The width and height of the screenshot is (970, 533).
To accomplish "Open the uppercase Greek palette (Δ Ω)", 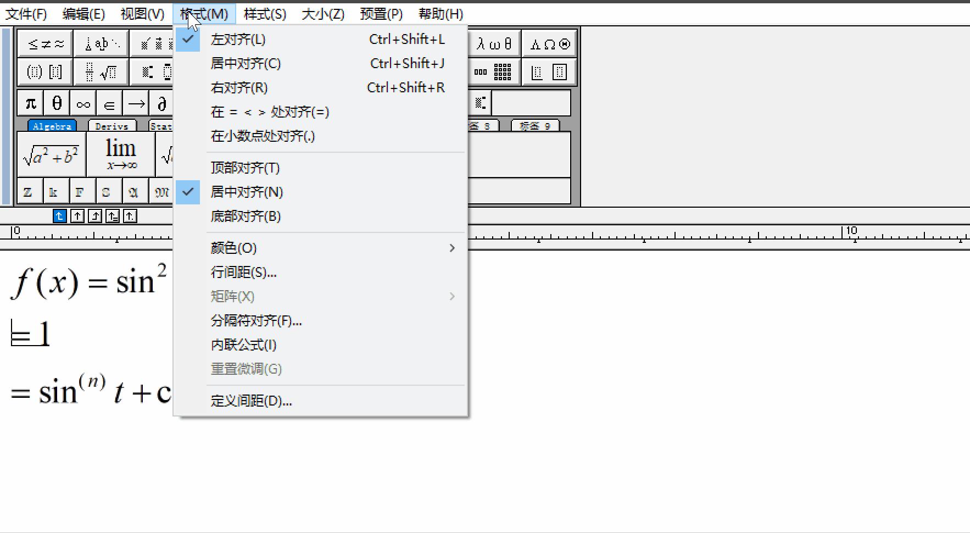I will pos(549,43).
